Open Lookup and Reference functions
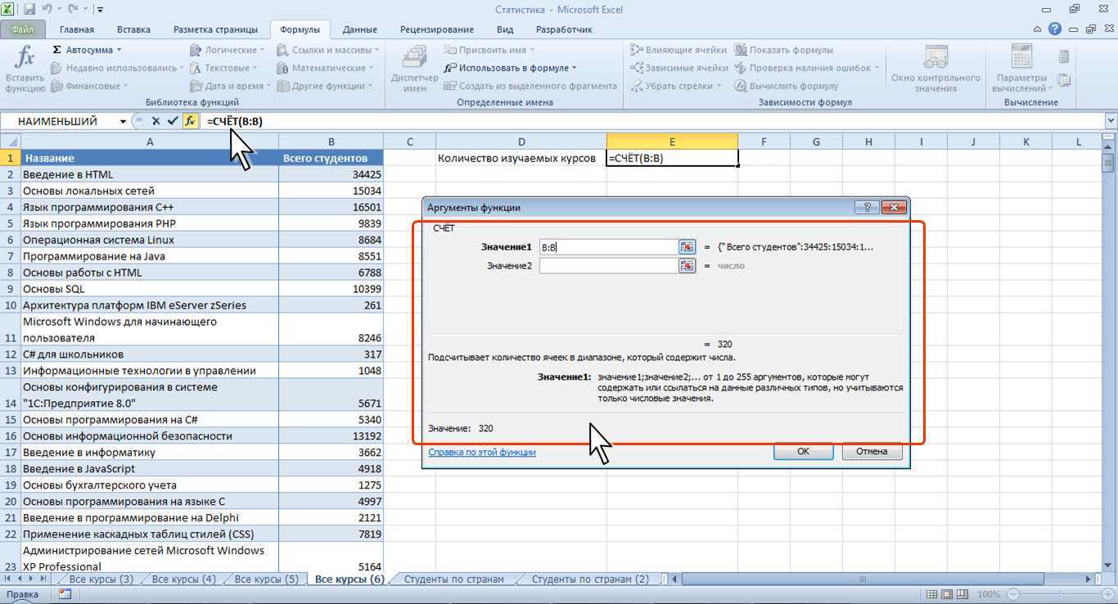This screenshot has height=604, width=1118. point(329,50)
